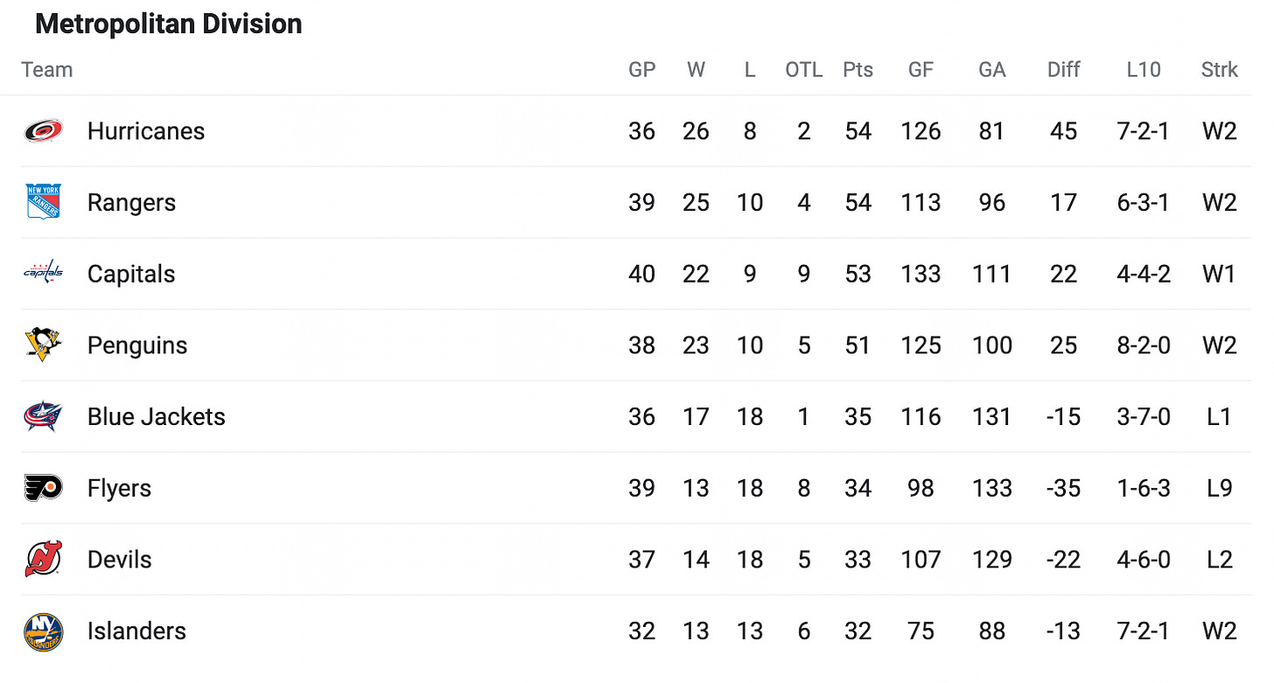Click the Flyers team logo
Viewport: 1274px width, 683px height.
click(x=43, y=488)
